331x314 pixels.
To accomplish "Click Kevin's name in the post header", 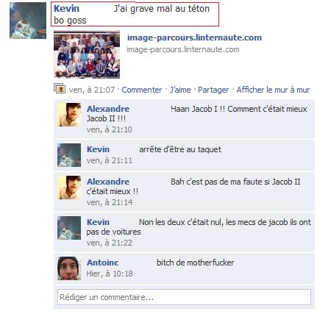I will 67,9.
